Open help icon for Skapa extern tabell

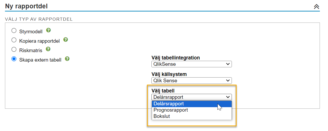click(67, 59)
